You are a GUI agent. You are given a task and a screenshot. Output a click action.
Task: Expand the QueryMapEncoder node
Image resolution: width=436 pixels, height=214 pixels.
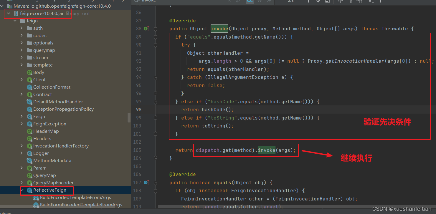(x=22, y=183)
